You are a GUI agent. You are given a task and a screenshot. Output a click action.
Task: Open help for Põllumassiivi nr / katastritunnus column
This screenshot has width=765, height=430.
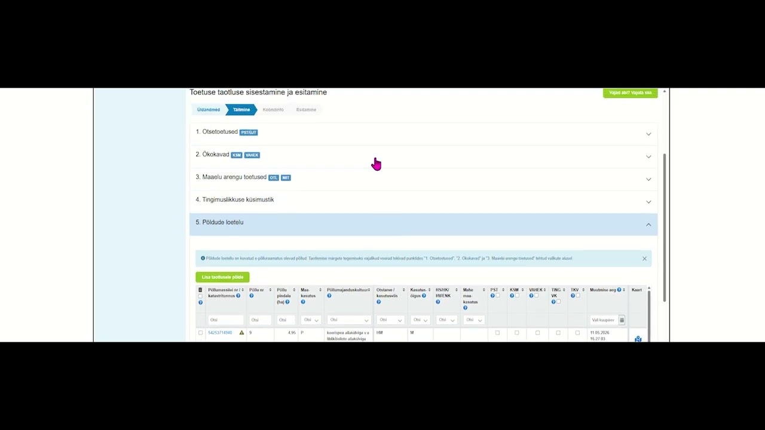click(x=238, y=296)
